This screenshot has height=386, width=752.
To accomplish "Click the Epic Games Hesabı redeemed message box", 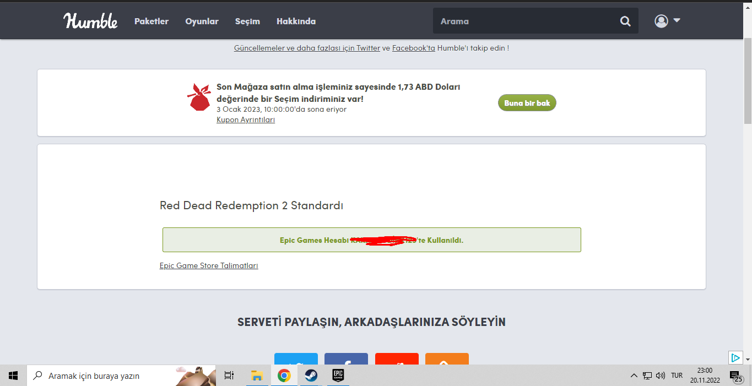I will 371,240.
